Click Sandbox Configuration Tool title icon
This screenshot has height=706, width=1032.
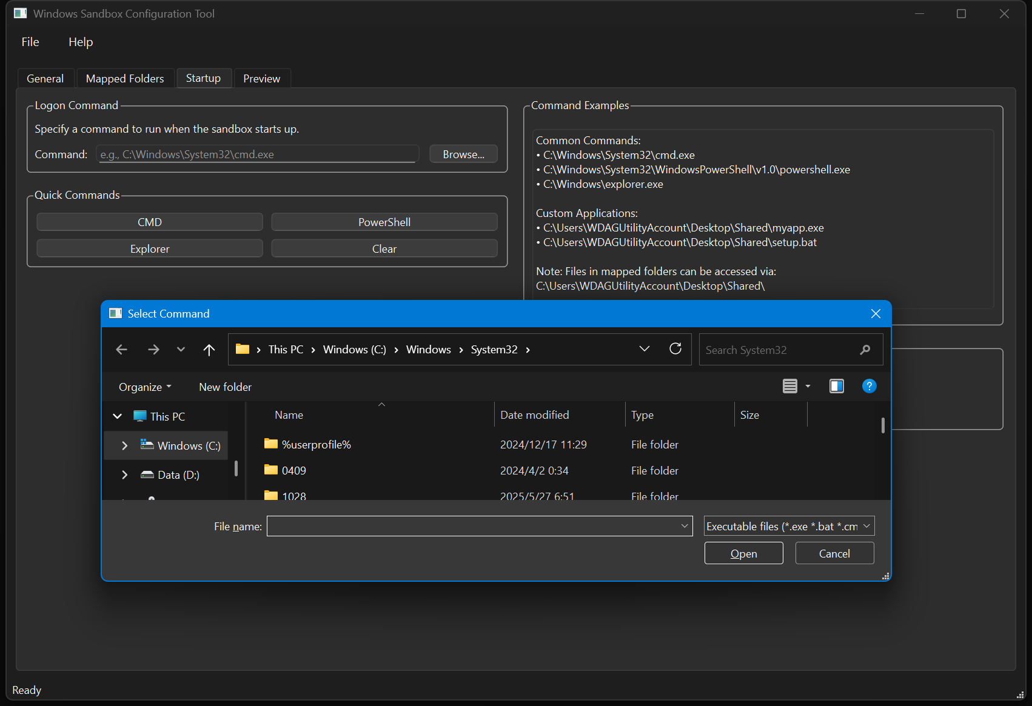coord(21,13)
